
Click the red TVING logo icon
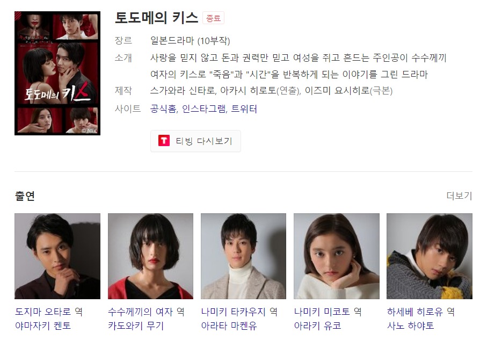(x=164, y=141)
